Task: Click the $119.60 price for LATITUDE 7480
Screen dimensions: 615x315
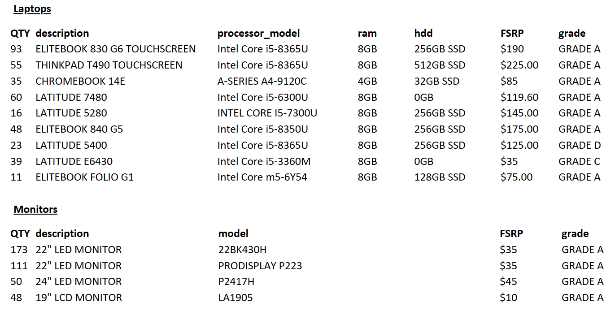Action: (519, 97)
